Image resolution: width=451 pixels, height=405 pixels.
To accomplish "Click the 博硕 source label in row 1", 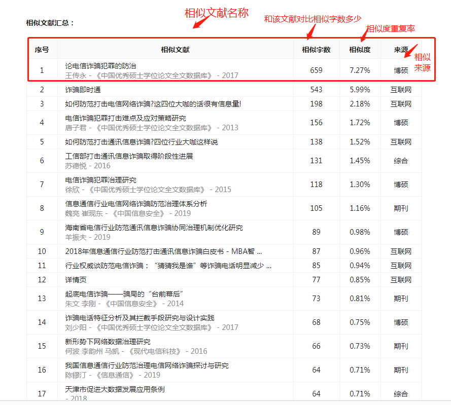I will 401,70.
